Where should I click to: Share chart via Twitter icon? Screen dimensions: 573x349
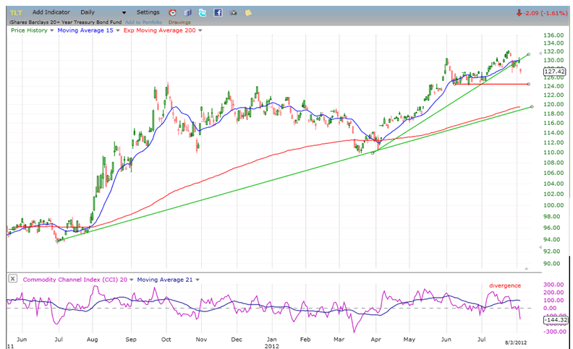point(203,13)
